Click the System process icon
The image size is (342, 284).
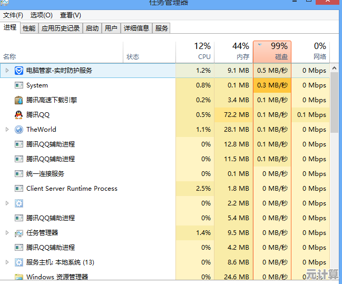[x=19, y=85]
